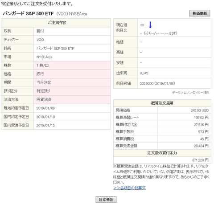214x204 pixels.
Task: Open the 各項目の計算式 link
Action: pyautogui.click(x=129, y=188)
